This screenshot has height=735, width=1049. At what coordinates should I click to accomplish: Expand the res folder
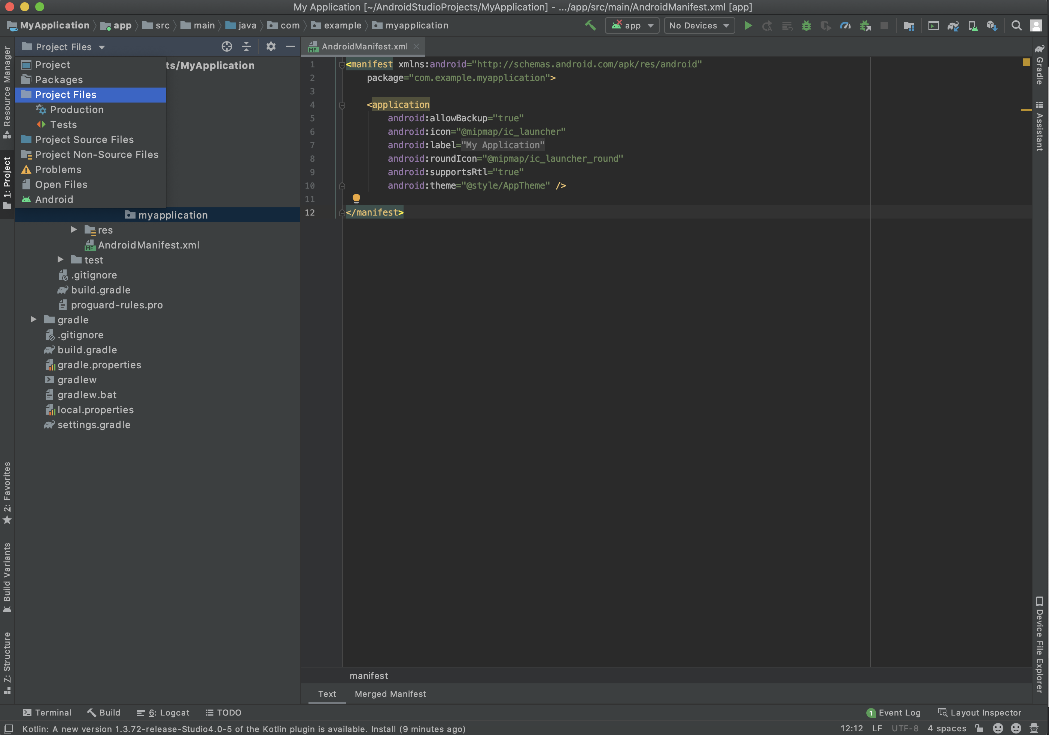pos(73,230)
